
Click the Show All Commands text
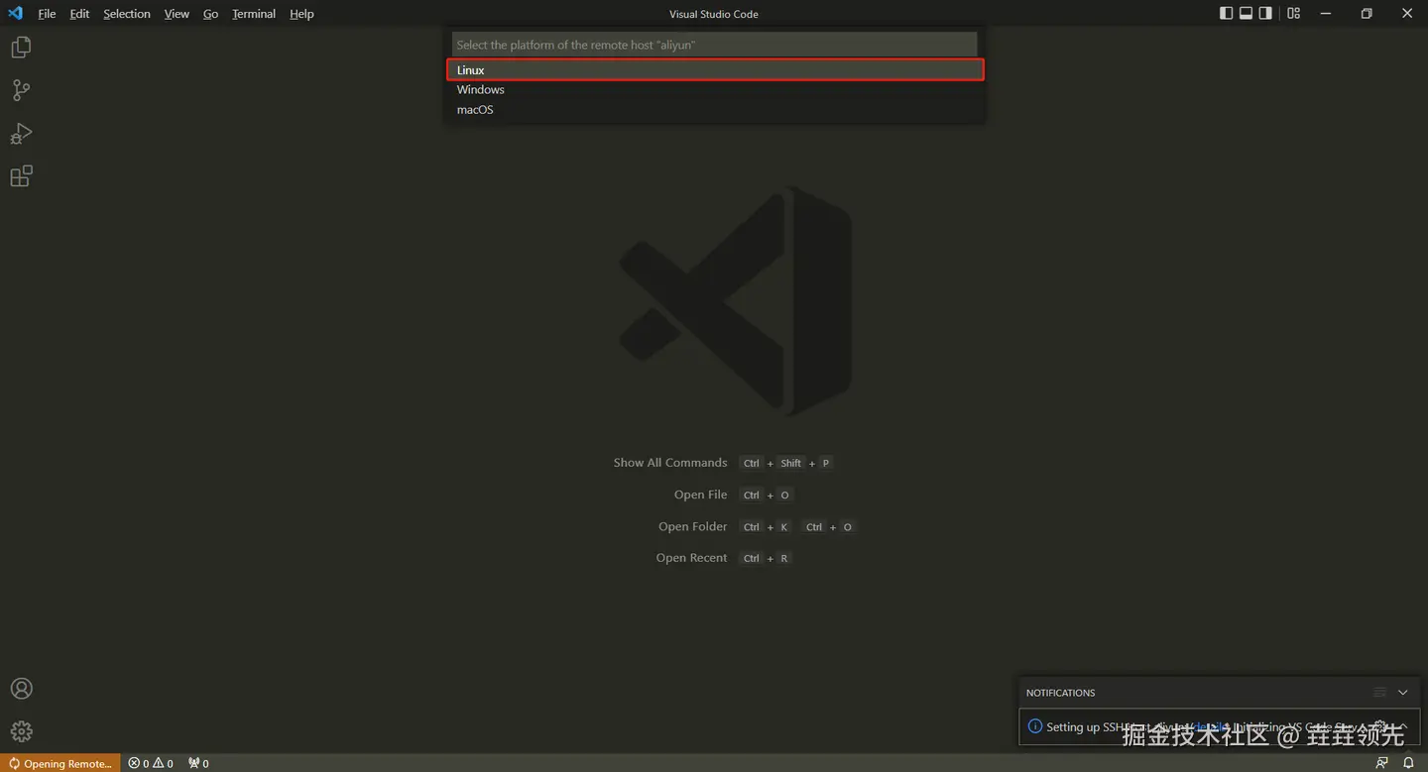point(670,463)
